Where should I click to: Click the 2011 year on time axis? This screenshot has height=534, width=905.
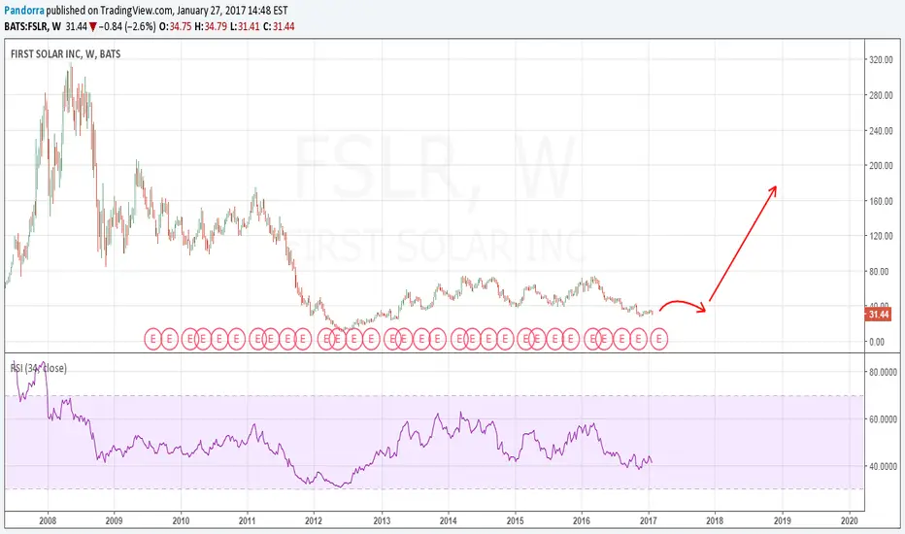[x=248, y=520]
